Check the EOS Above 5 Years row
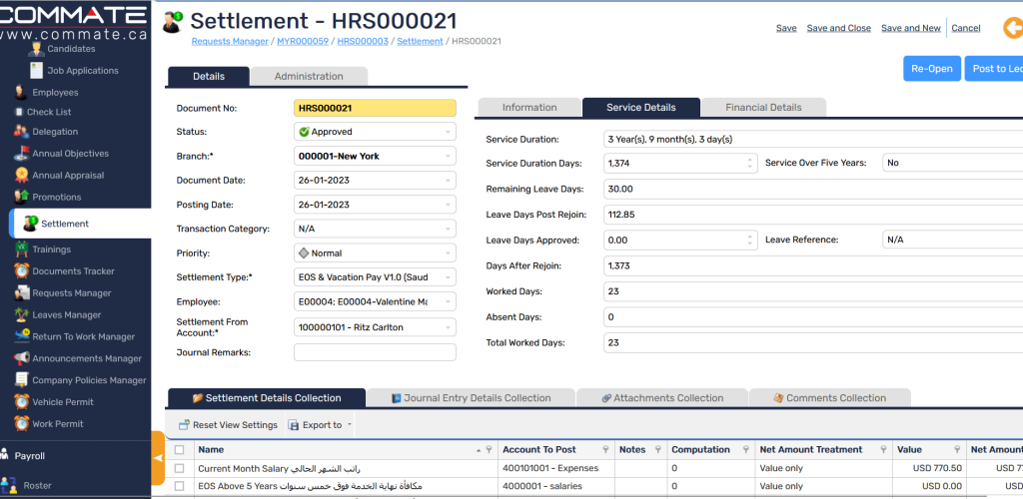Screen dimensions: 1023x499 pos(179,486)
